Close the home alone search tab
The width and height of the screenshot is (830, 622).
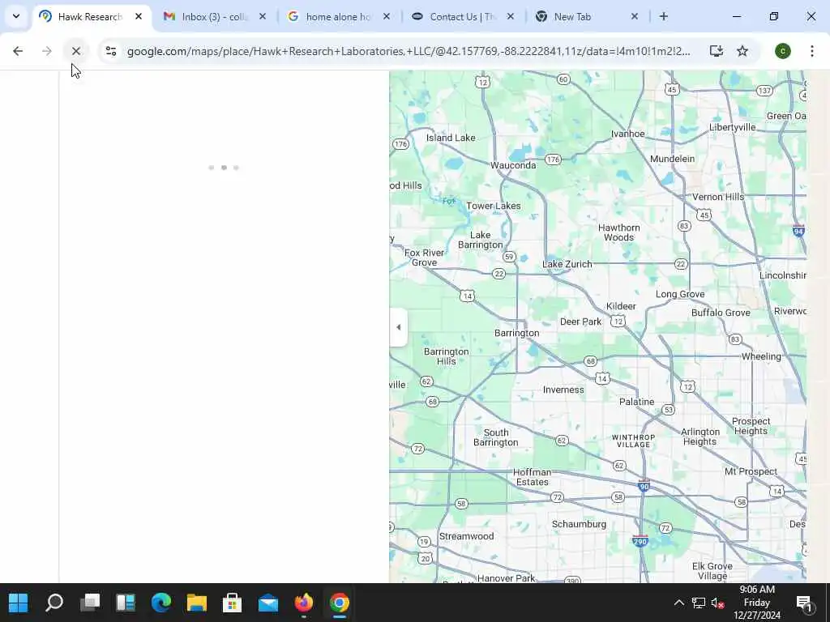387,16
